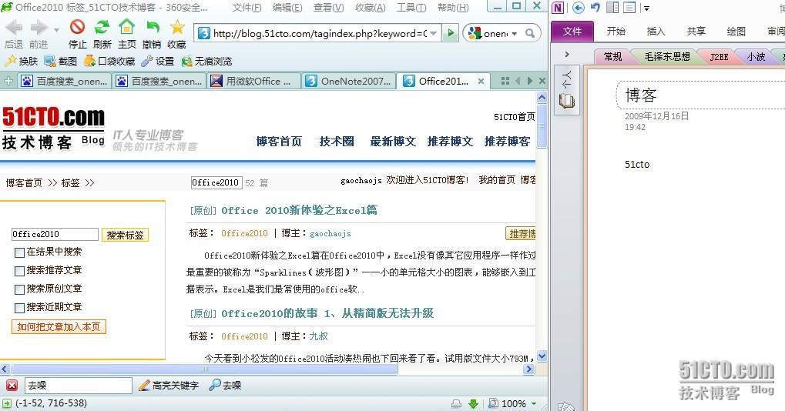This screenshot has height=411, width=785.
Task: Click OneNote undo icon in quick access toolbar
Action: 595,8
